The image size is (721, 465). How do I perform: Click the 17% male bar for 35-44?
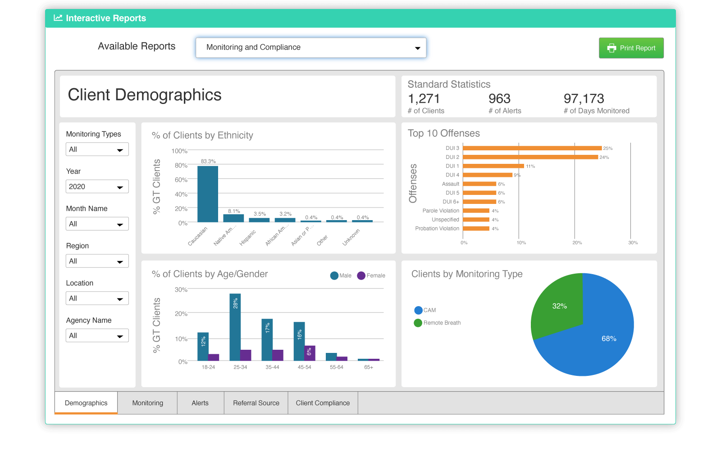point(267,340)
